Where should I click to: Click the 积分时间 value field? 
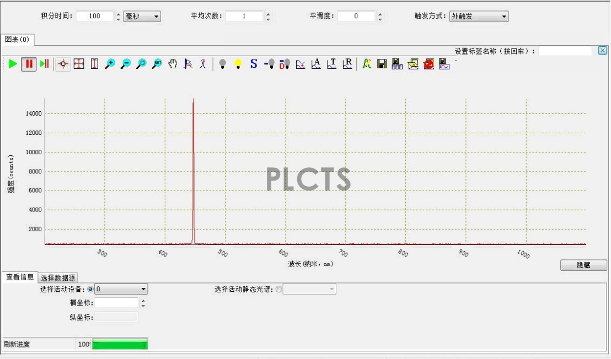coord(95,17)
